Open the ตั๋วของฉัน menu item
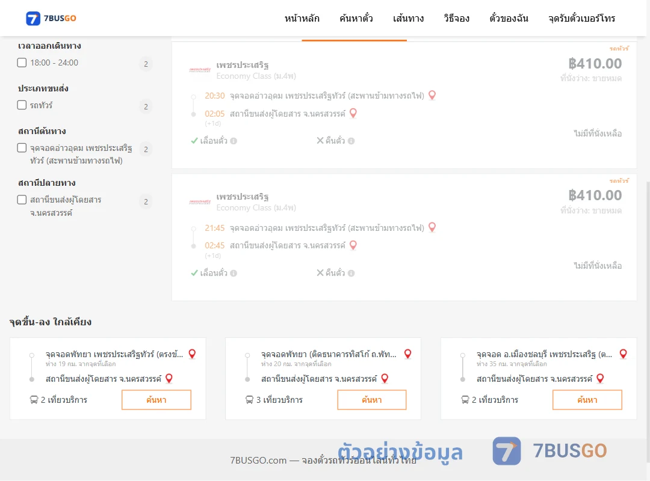Screen dimensions: 650x481 pos(509,18)
